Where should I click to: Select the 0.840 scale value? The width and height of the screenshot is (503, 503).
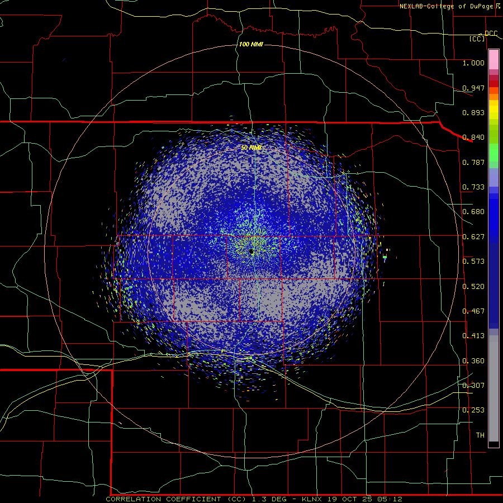point(473,137)
